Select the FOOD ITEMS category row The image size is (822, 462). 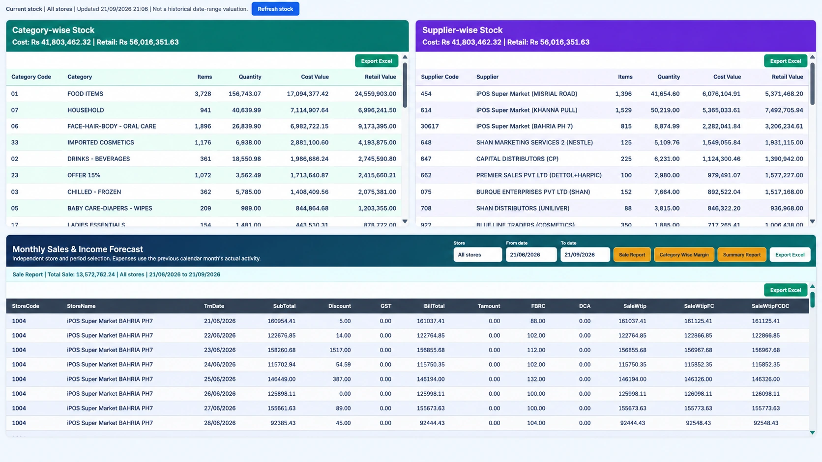(x=204, y=94)
